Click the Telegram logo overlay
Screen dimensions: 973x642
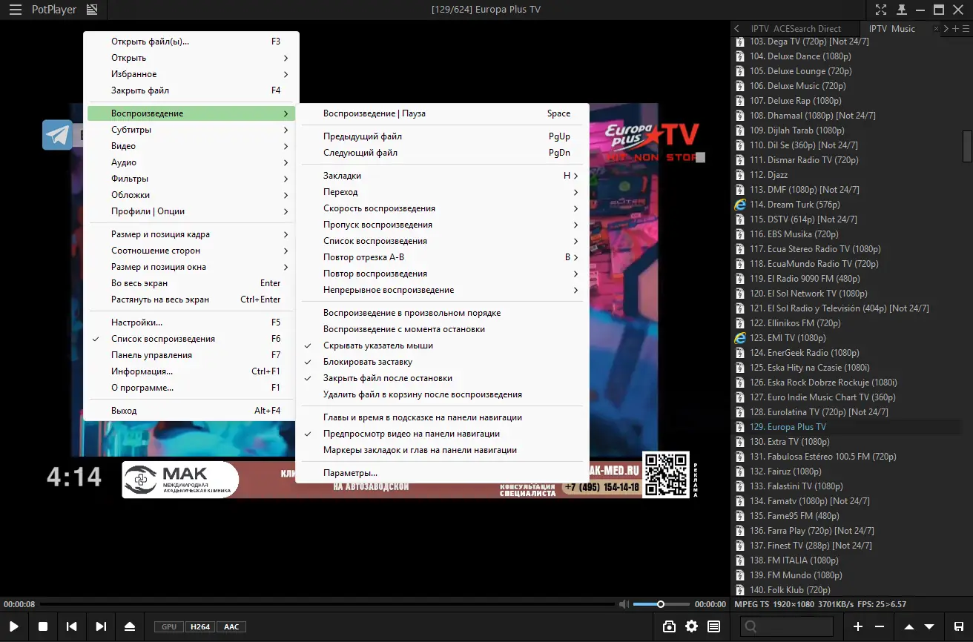click(57, 135)
